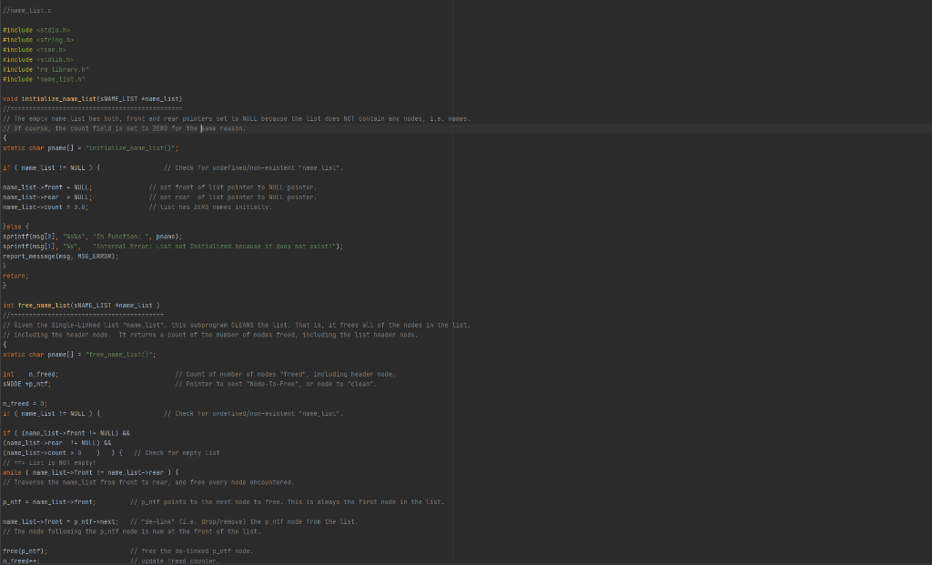Click 'name_list->front = p_ntf->next;' statement
Image resolution: width=932 pixels, height=565 pixels.
tap(61, 522)
